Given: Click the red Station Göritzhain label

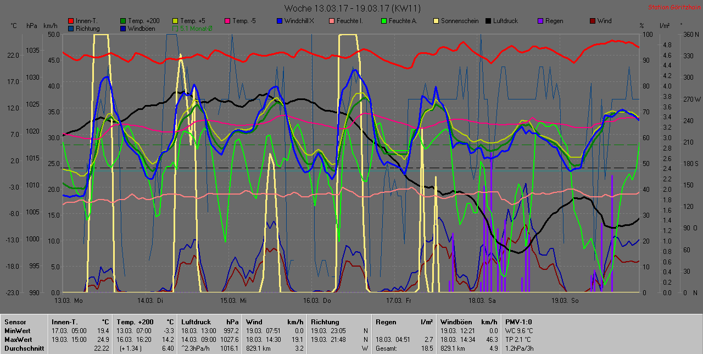Looking at the screenshot, I should point(674,7).
